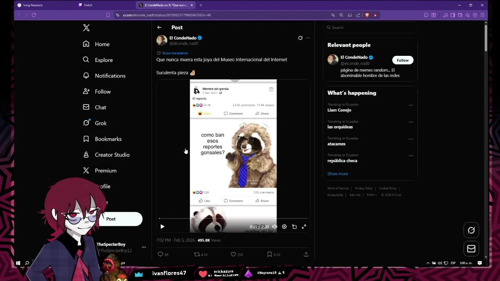Follow El CondeNado in Relevant people
This screenshot has width=500, height=281.
pyautogui.click(x=403, y=60)
